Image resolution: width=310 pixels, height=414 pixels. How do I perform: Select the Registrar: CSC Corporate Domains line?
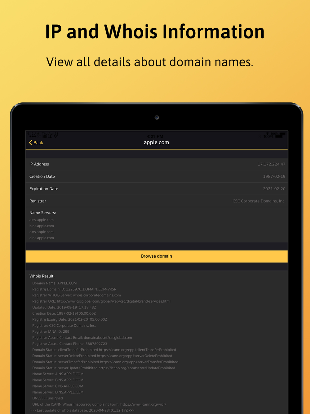point(64,326)
